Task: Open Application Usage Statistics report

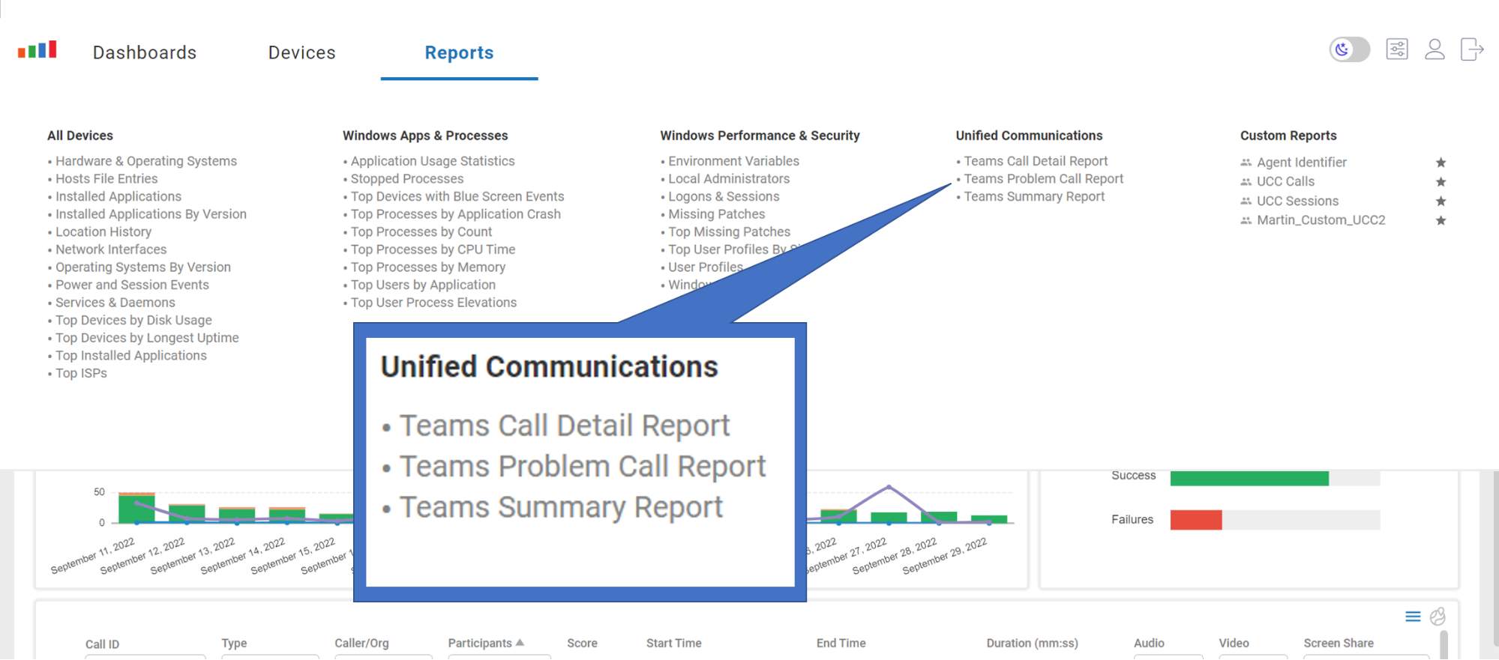Action: coord(433,161)
